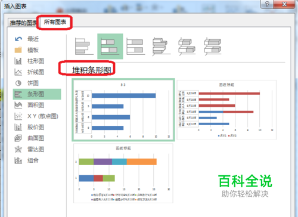Viewport: 298px width, 217px height.
Task: Pick the 3-D clustered bar subtype icon
Action: coord(162,46)
